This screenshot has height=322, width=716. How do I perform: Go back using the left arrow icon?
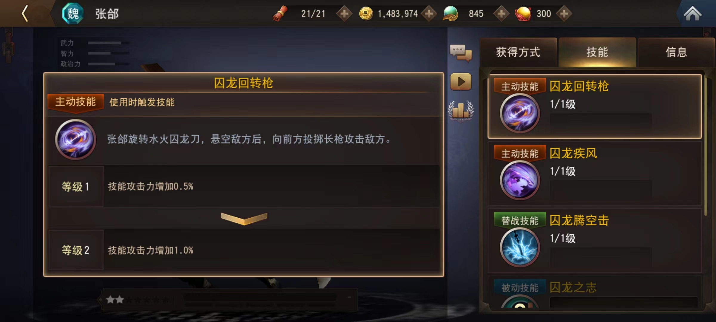pyautogui.click(x=25, y=13)
